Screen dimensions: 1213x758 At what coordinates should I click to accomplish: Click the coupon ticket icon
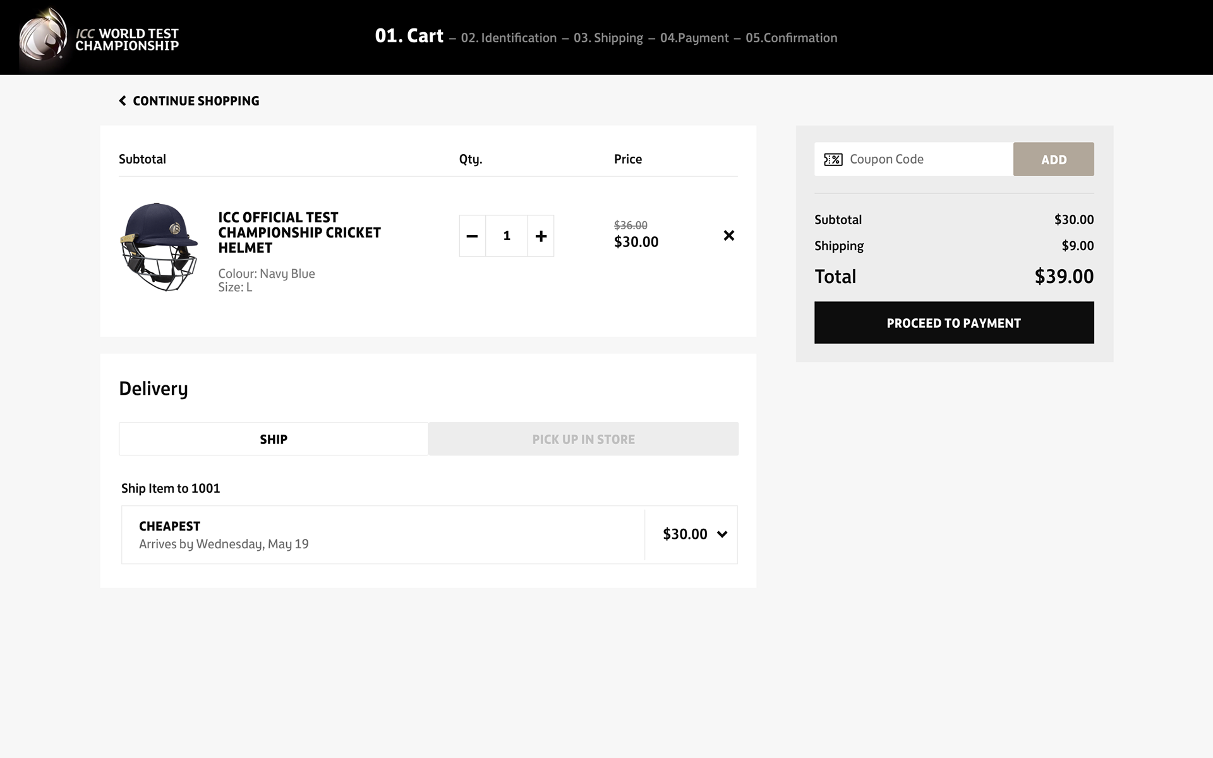point(833,160)
